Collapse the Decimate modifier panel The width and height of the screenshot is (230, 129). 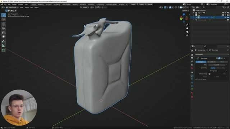point(196,58)
